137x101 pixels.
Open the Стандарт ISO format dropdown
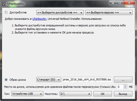[49, 79]
